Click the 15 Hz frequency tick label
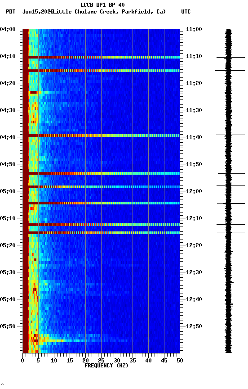Screen dimensions: 248x389 [70, 361]
